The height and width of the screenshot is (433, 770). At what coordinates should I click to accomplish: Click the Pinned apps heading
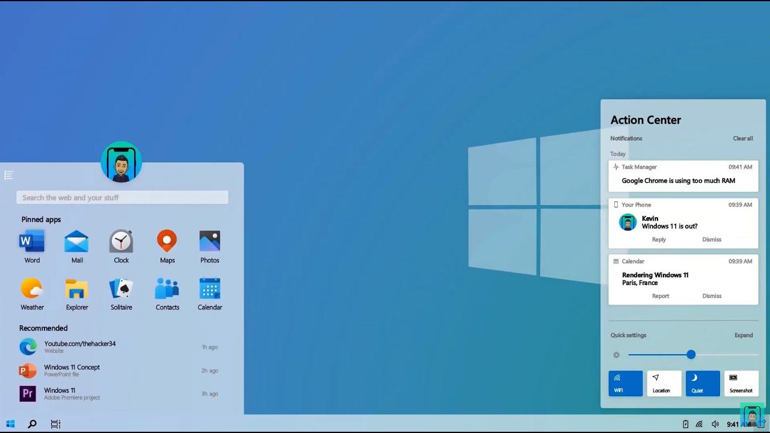[41, 220]
